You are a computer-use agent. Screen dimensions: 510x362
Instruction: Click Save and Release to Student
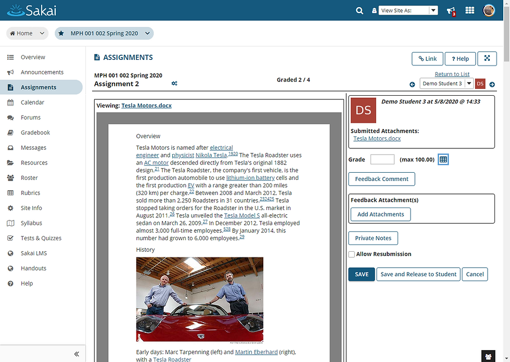418,274
